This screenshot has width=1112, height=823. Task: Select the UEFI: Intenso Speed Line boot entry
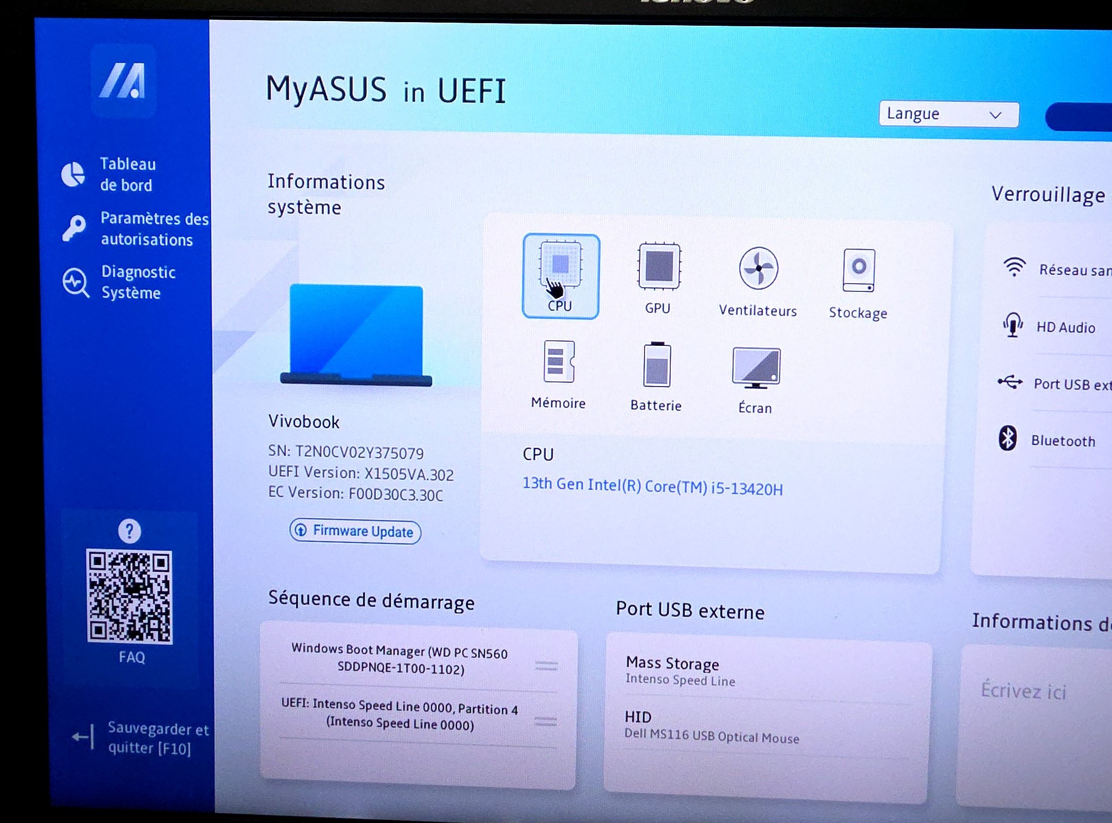tap(399, 715)
